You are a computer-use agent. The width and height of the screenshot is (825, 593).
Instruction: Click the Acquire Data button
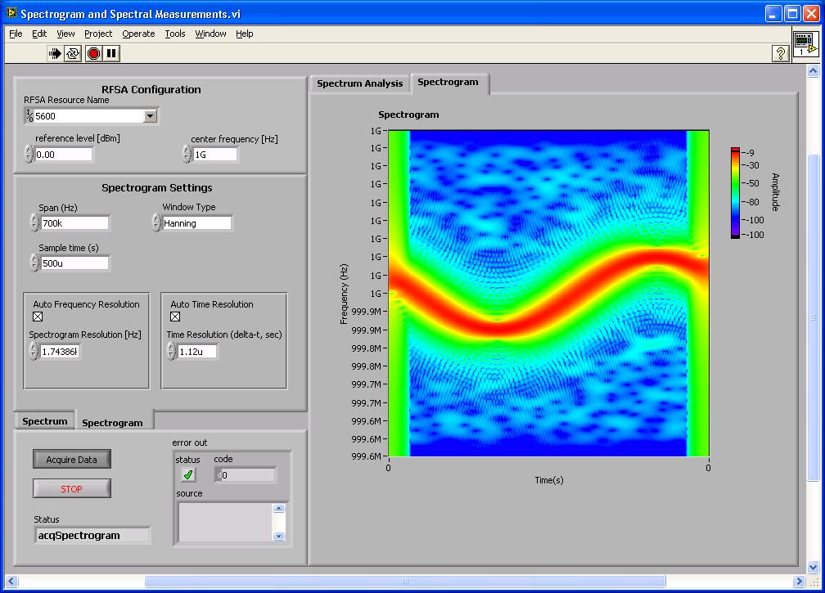coord(72,460)
